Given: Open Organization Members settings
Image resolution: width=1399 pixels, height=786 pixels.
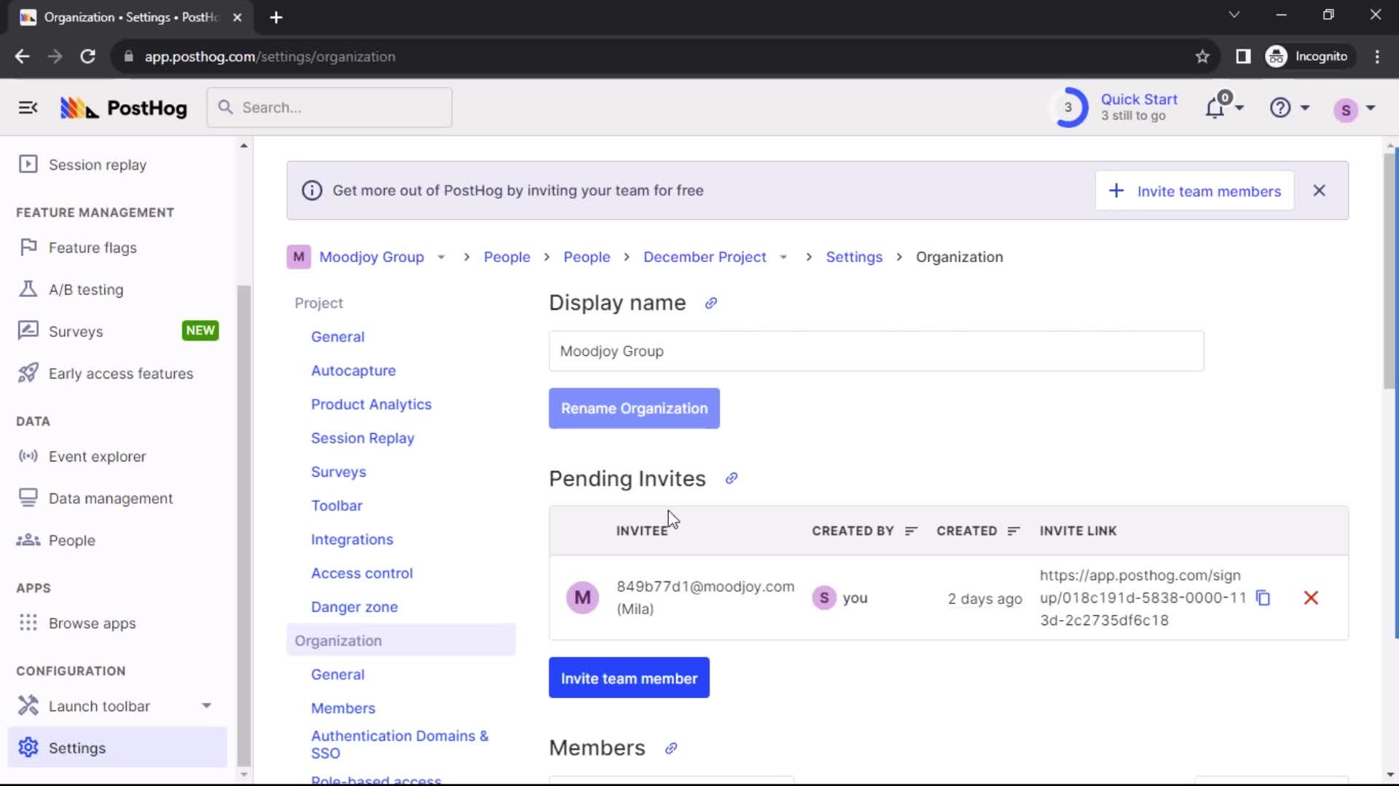Looking at the screenshot, I should 343,708.
